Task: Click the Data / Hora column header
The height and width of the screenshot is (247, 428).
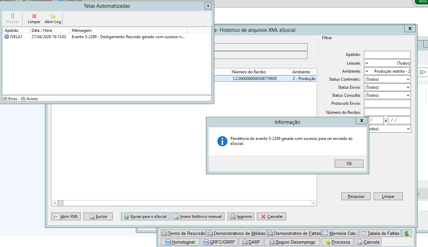Action: [x=50, y=30]
